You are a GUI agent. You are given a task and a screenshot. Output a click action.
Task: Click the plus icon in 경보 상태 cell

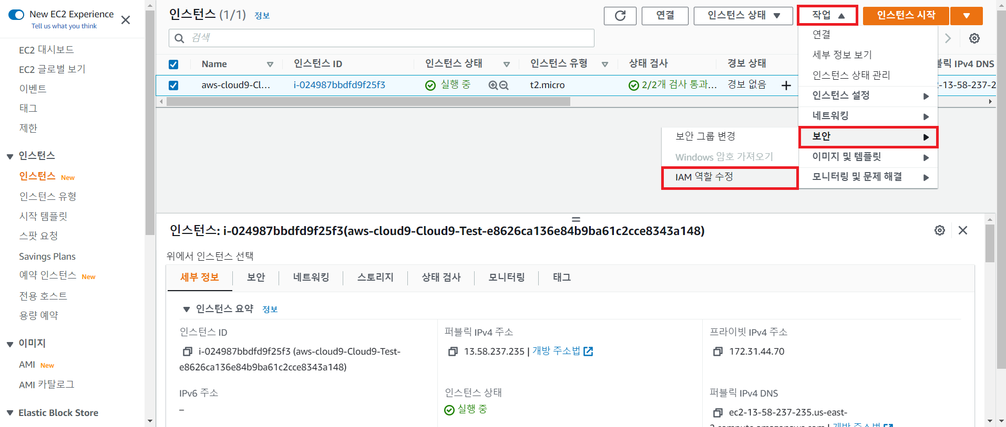(786, 85)
